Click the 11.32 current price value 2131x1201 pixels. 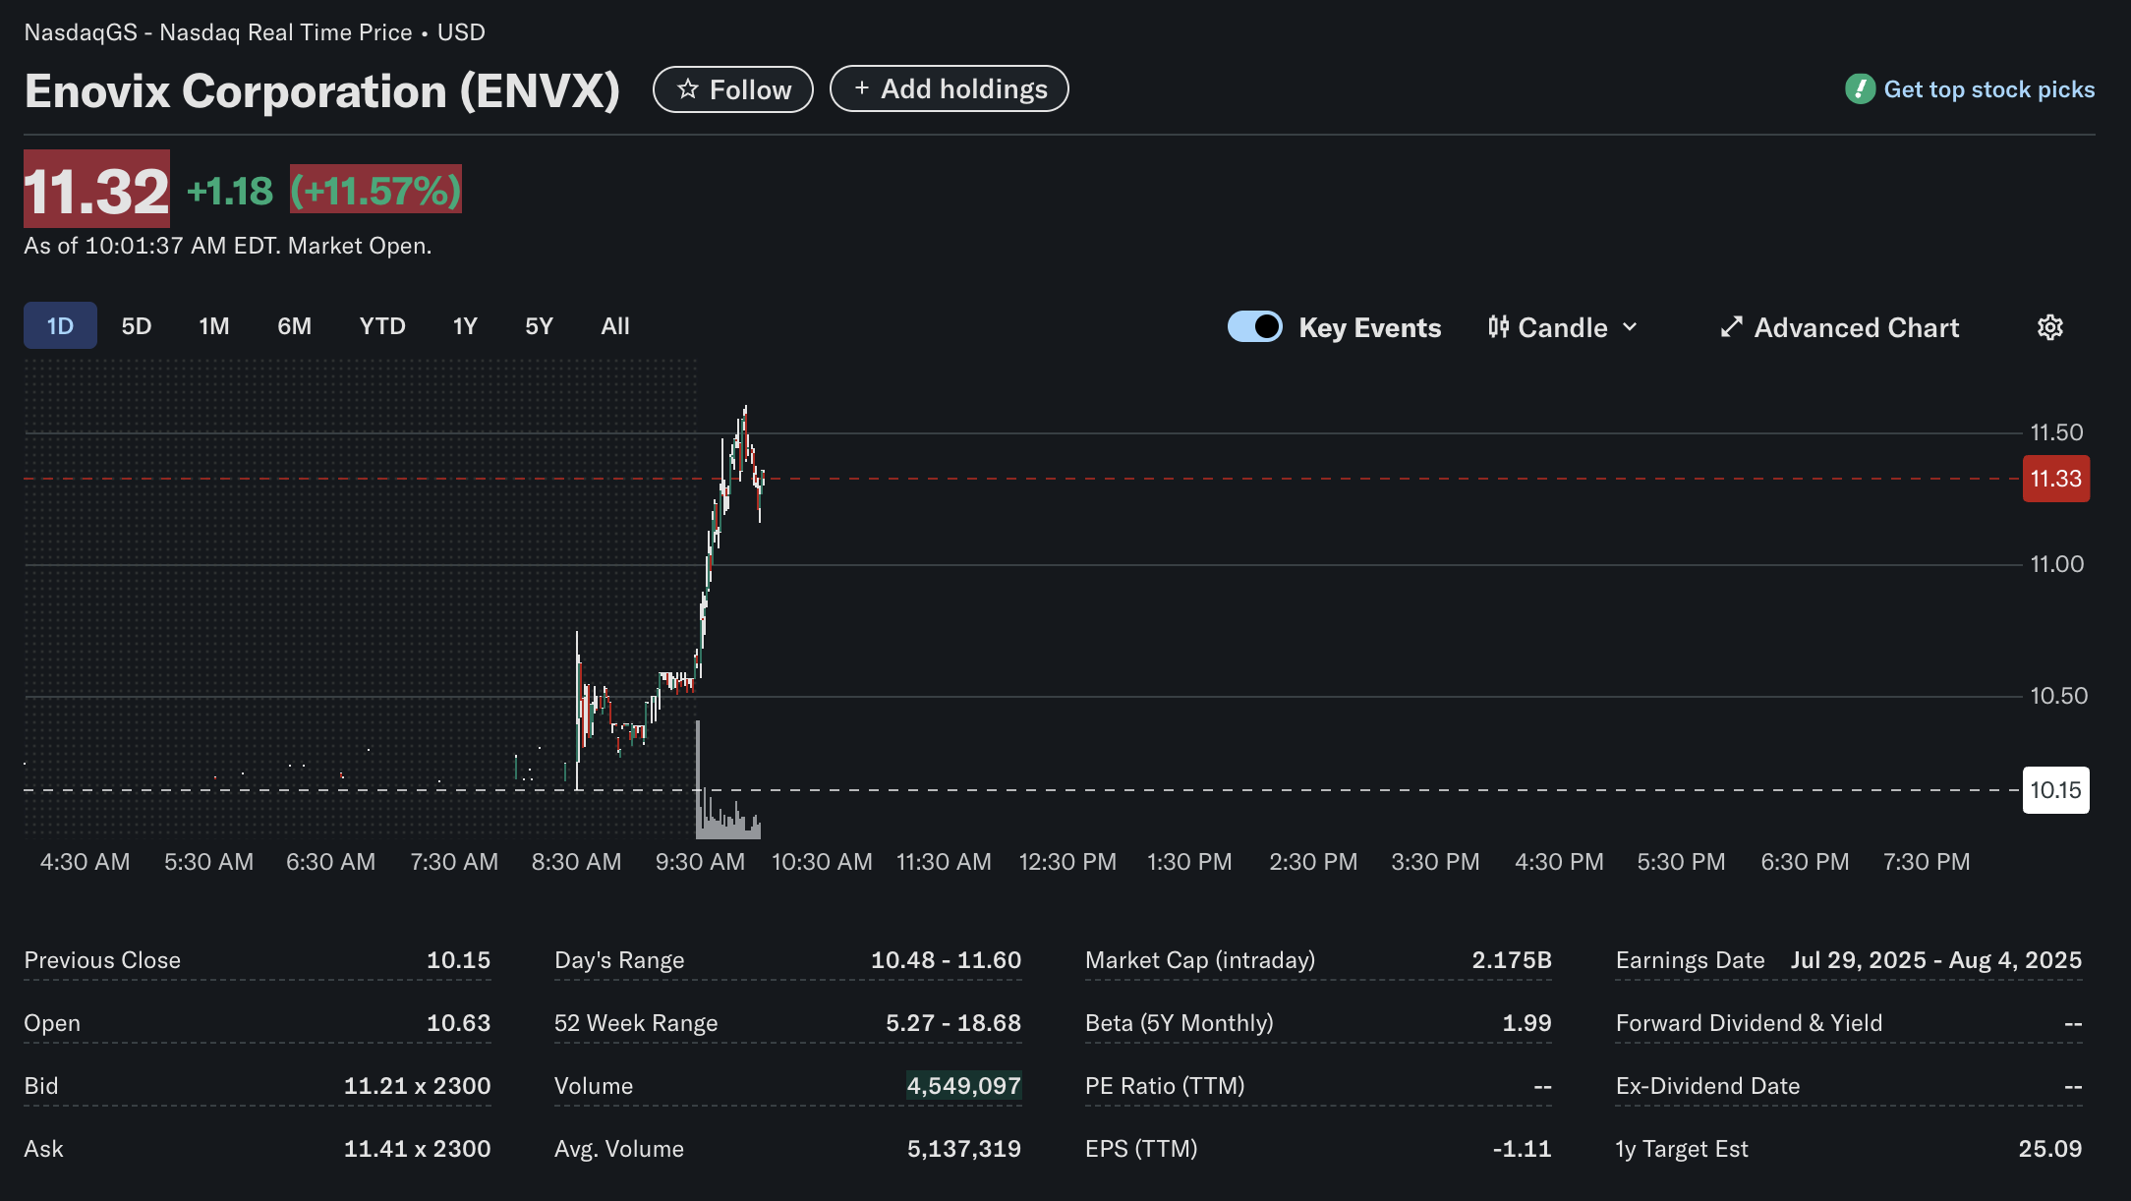[96, 190]
